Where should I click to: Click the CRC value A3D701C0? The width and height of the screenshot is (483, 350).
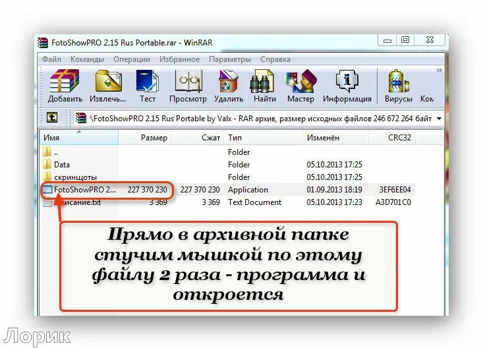[x=393, y=202]
